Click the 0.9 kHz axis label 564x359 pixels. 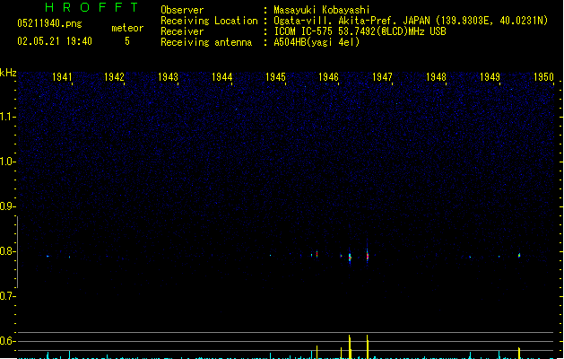[6, 206]
